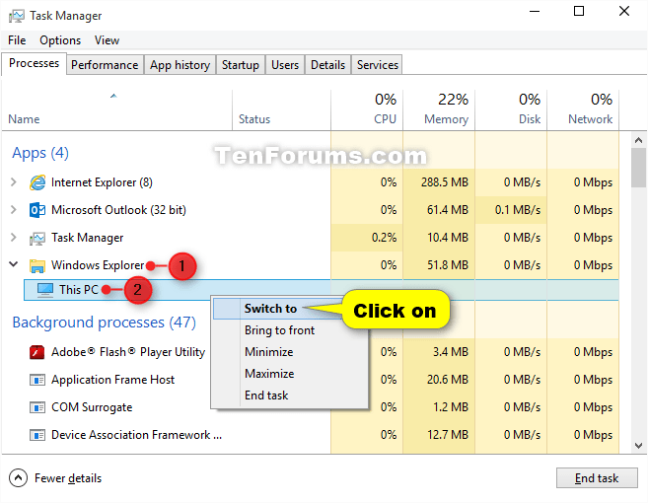
Task: Expand the Task Manager process group
Action: click(14, 238)
